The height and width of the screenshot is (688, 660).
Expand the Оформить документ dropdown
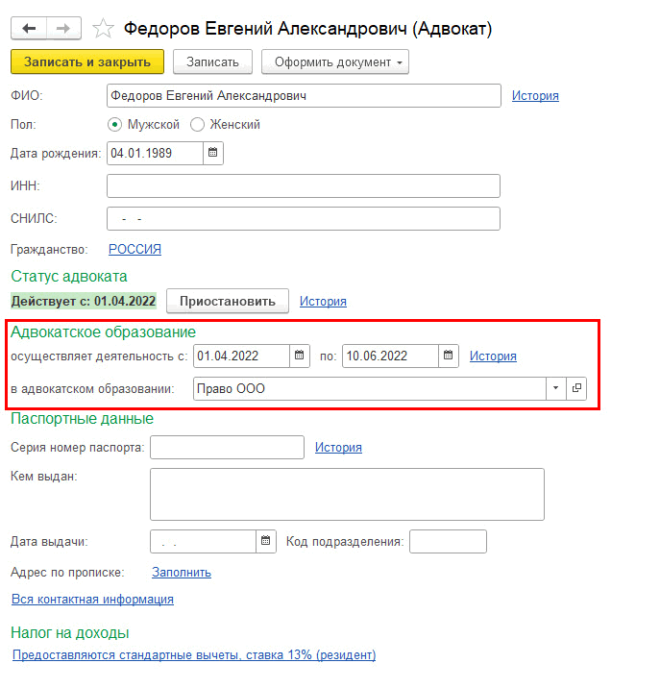click(335, 61)
